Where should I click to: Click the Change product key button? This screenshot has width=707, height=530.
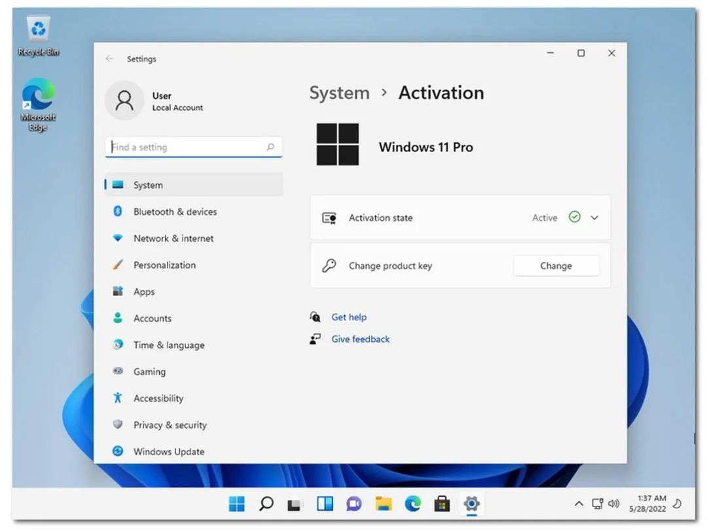556,266
